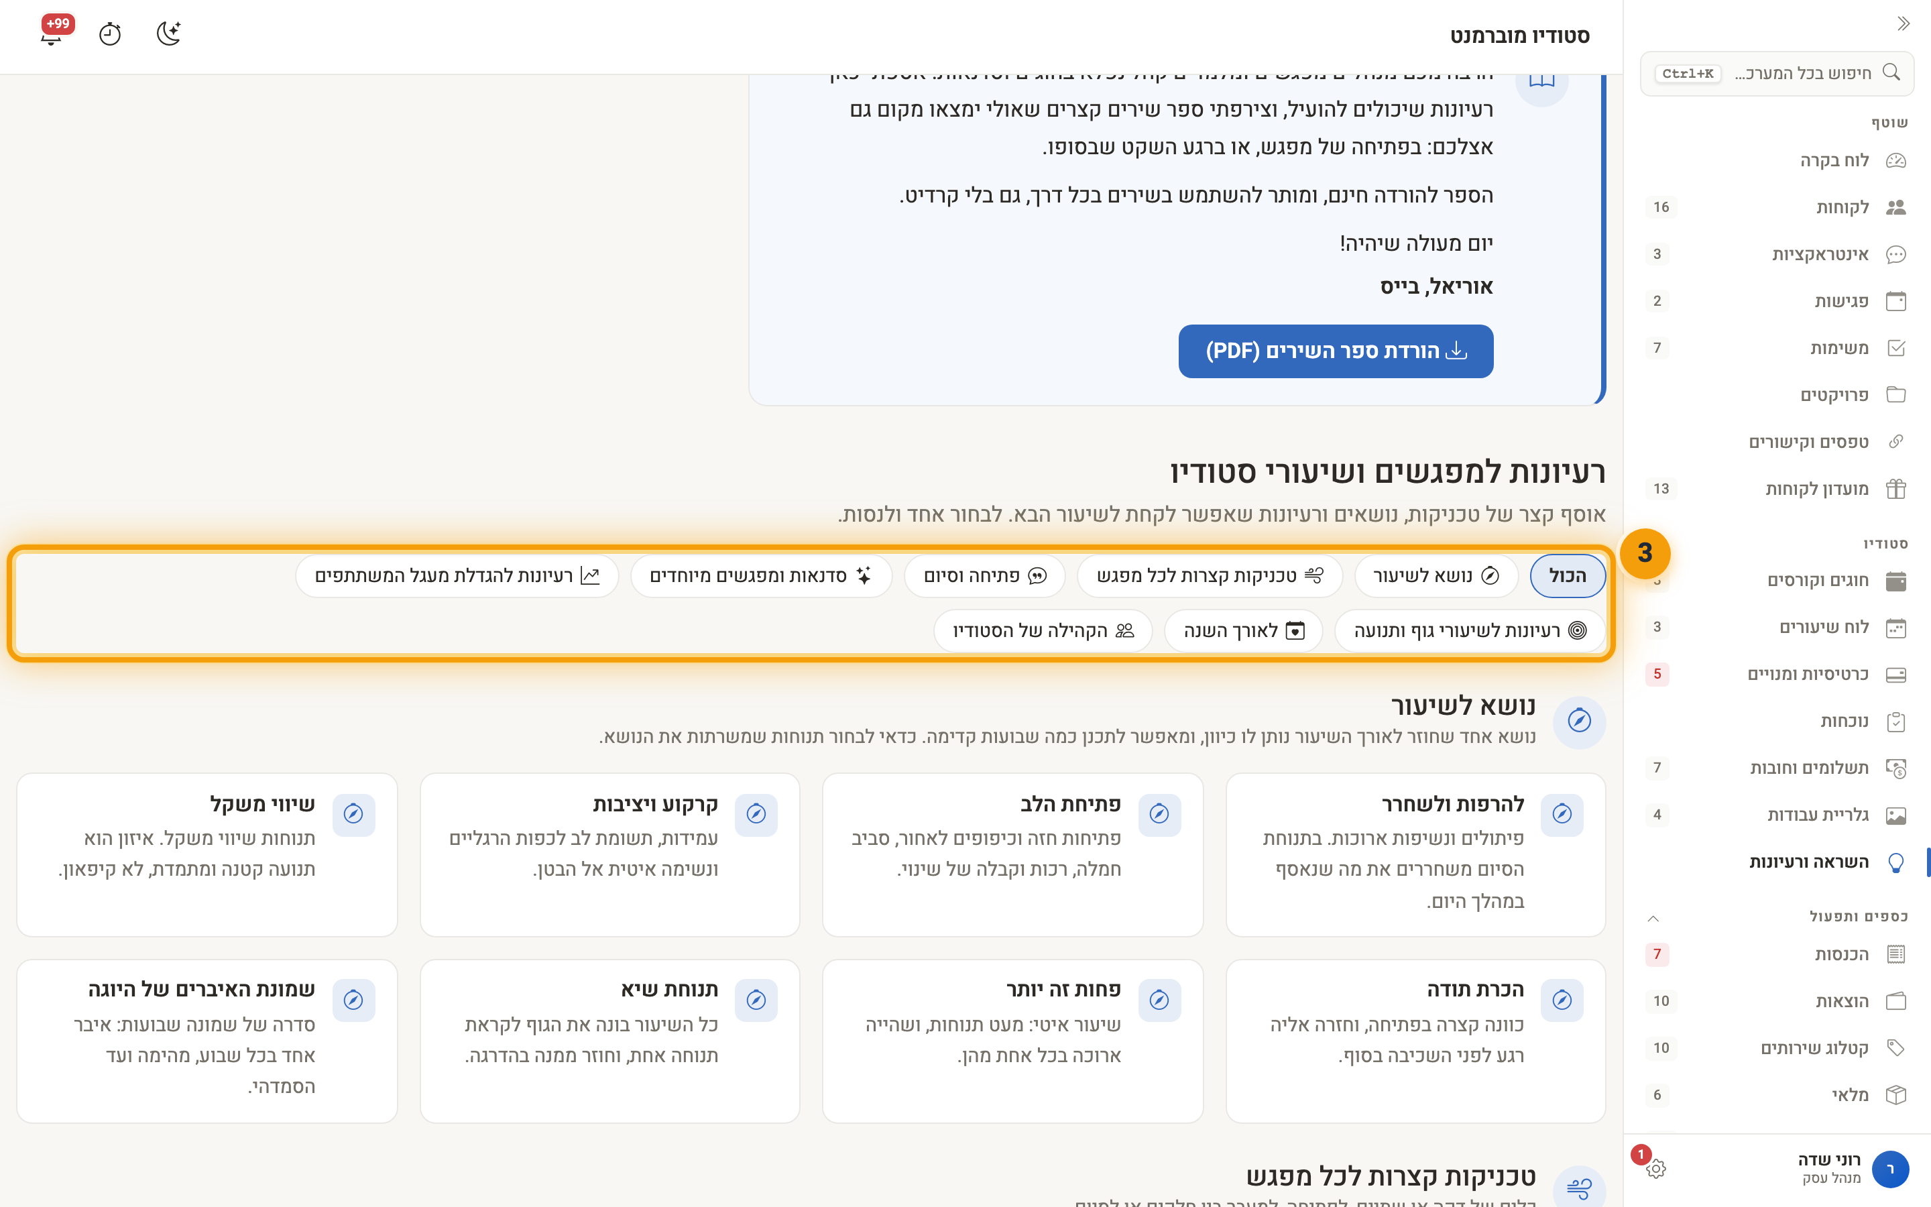1931x1207 pixels.
Task: Open פגישות meetings in sidebar
Action: (1777, 301)
